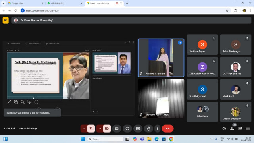Screen dimensions: 254x143
Task: Click the address bar meet.google.com URL
Action: point(42,11)
